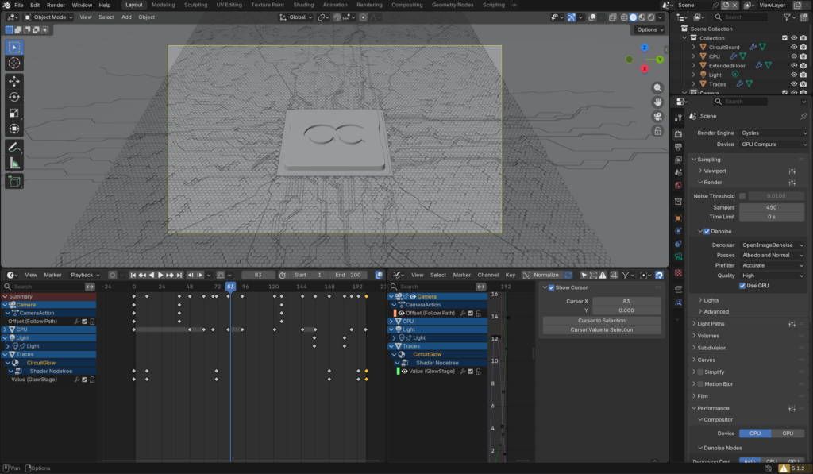Play the animation forward
This screenshot has width=813, height=474.
point(160,275)
